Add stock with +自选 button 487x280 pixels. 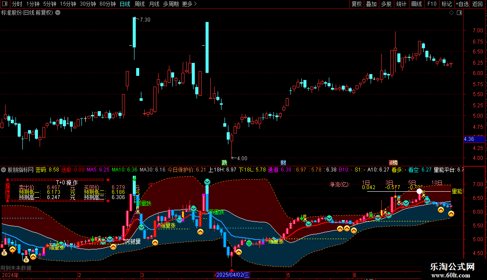tap(462, 4)
